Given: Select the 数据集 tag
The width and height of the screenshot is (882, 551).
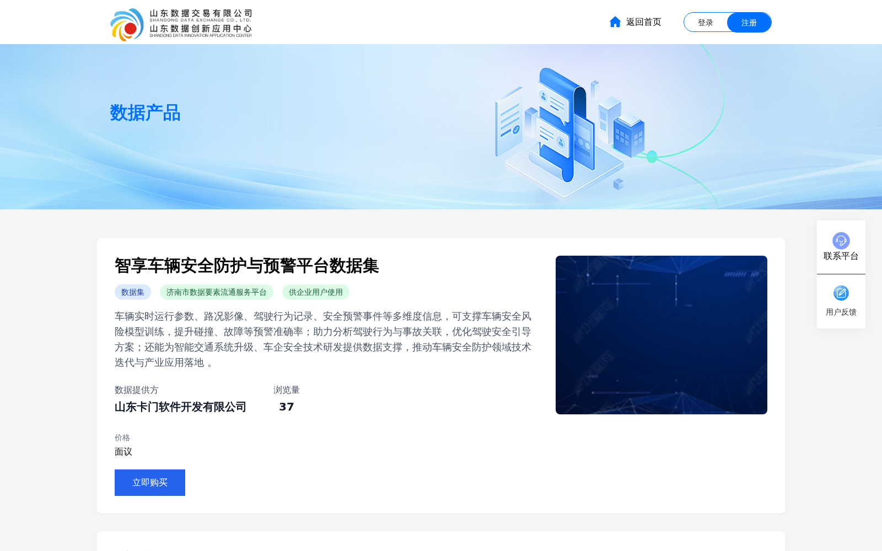Looking at the screenshot, I should pos(133,292).
